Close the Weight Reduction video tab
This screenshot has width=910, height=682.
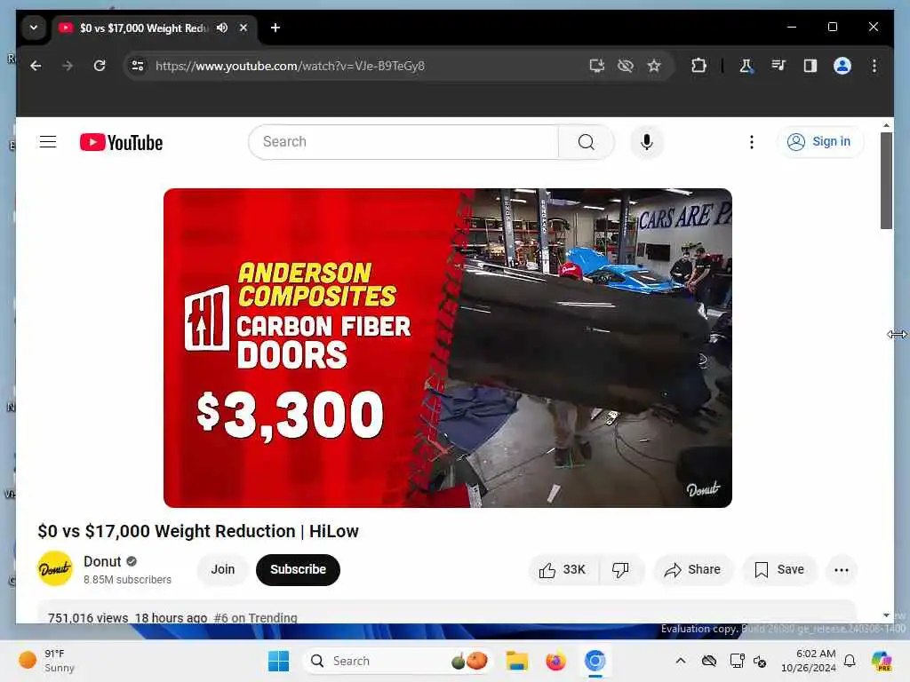click(243, 28)
